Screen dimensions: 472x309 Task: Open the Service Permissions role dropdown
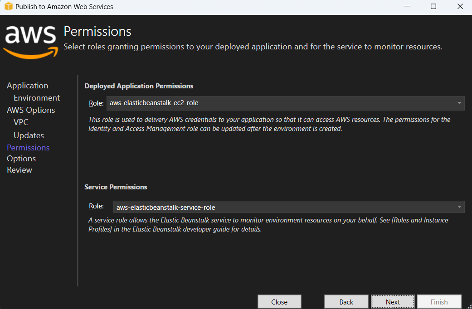(289, 207)
